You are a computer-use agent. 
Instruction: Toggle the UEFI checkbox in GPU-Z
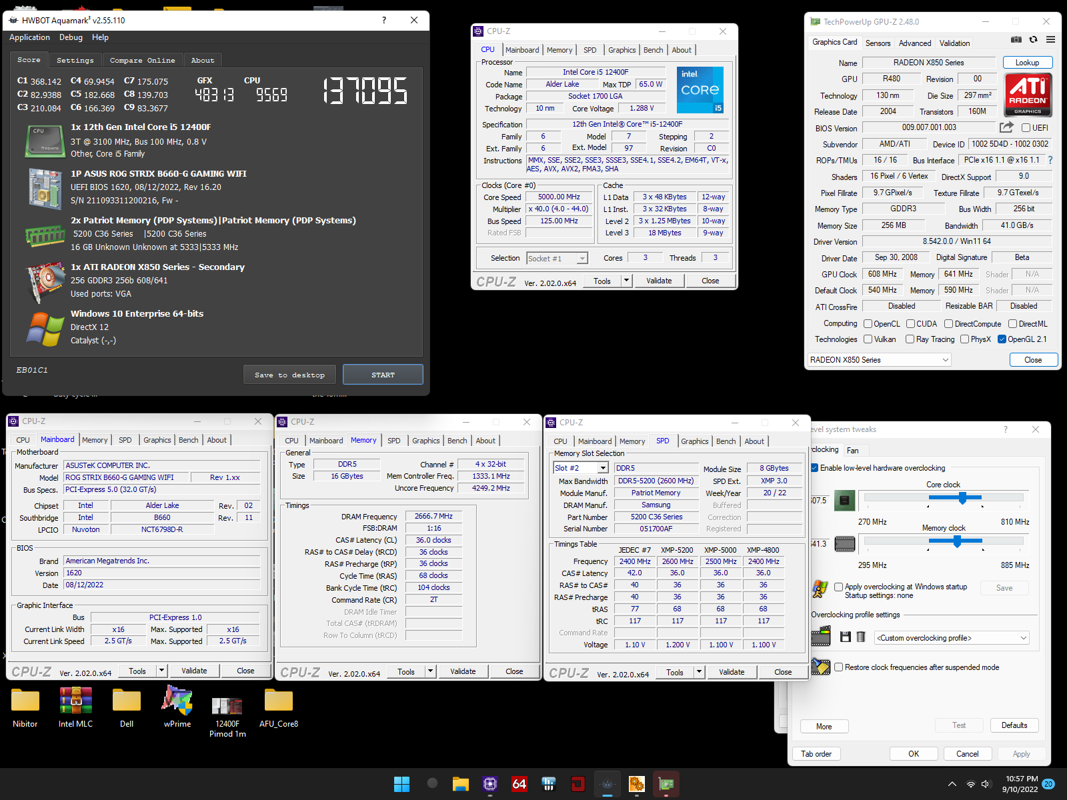(x=1026, y=128)
